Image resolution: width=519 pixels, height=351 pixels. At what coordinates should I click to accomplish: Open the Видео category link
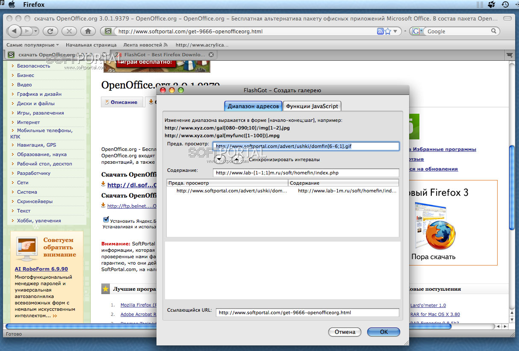click(24, 85)
